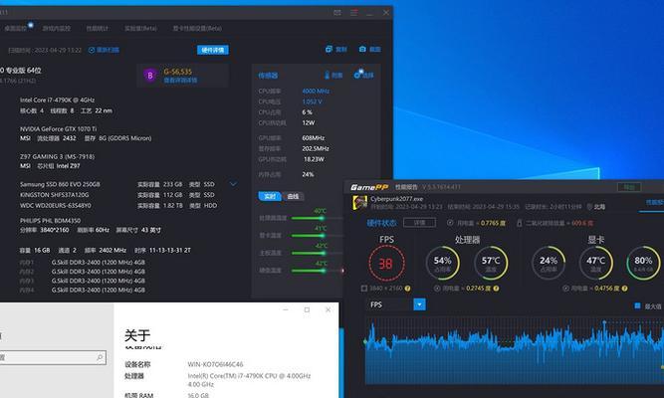This screenshot has height=398, width=664.
Task: Click the GamePP logo in the report window
Action: point(369,187)
